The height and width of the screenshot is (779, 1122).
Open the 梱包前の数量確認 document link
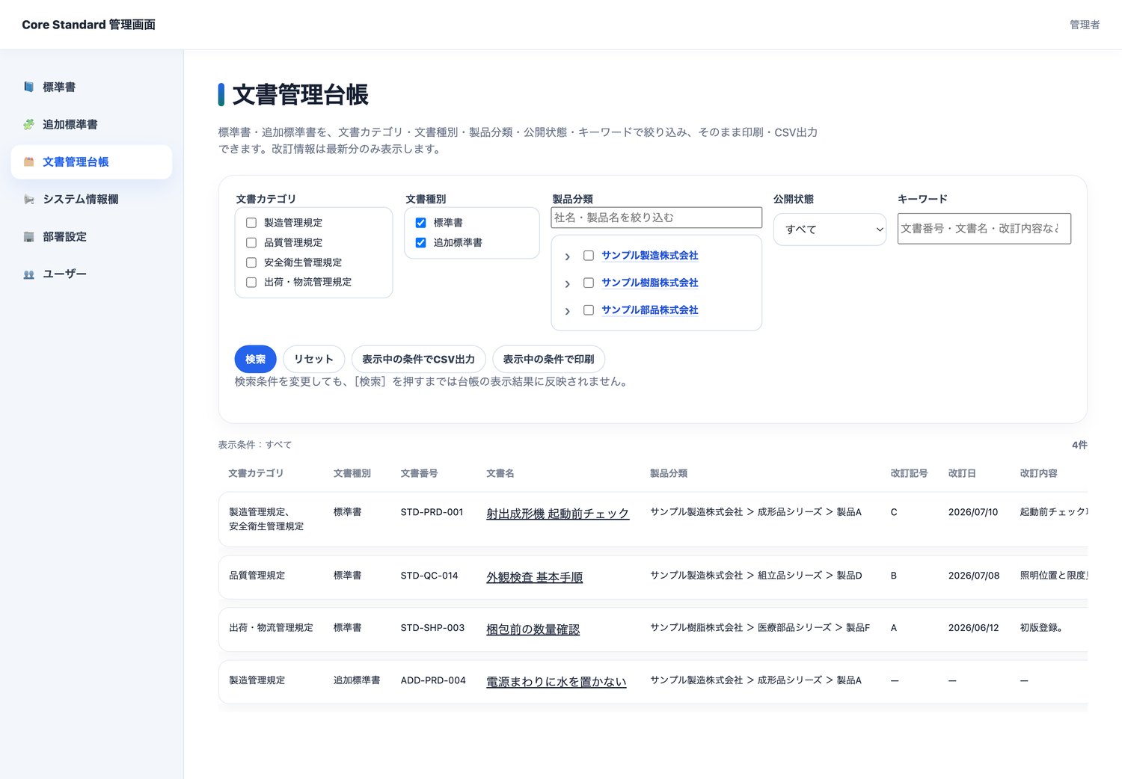[533, 629]
